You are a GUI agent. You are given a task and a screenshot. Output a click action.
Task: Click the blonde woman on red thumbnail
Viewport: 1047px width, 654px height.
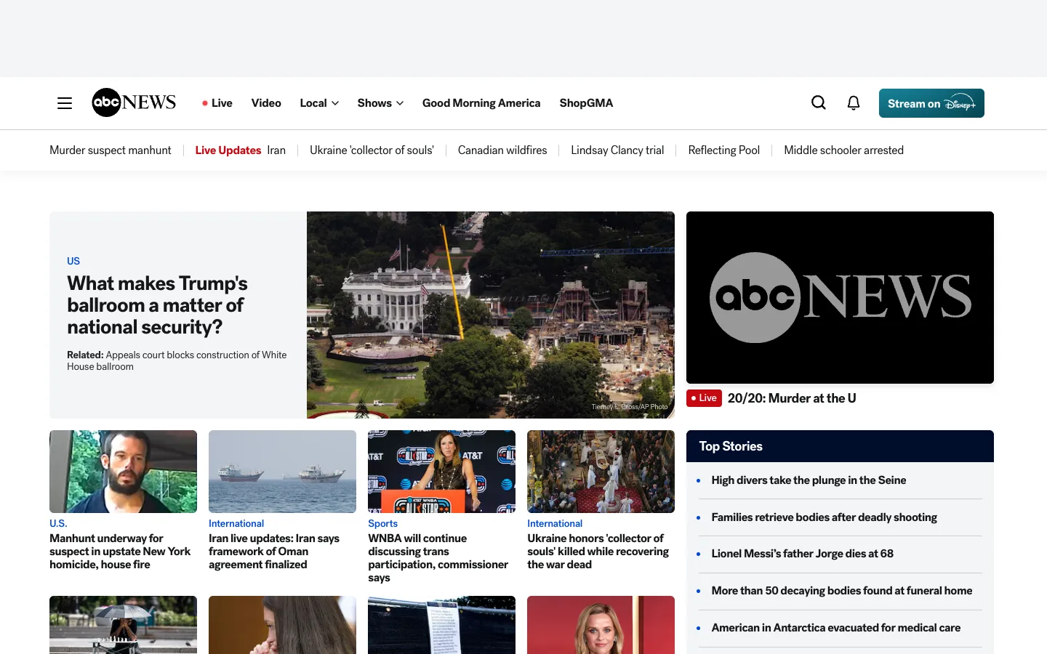click(601, 625)
